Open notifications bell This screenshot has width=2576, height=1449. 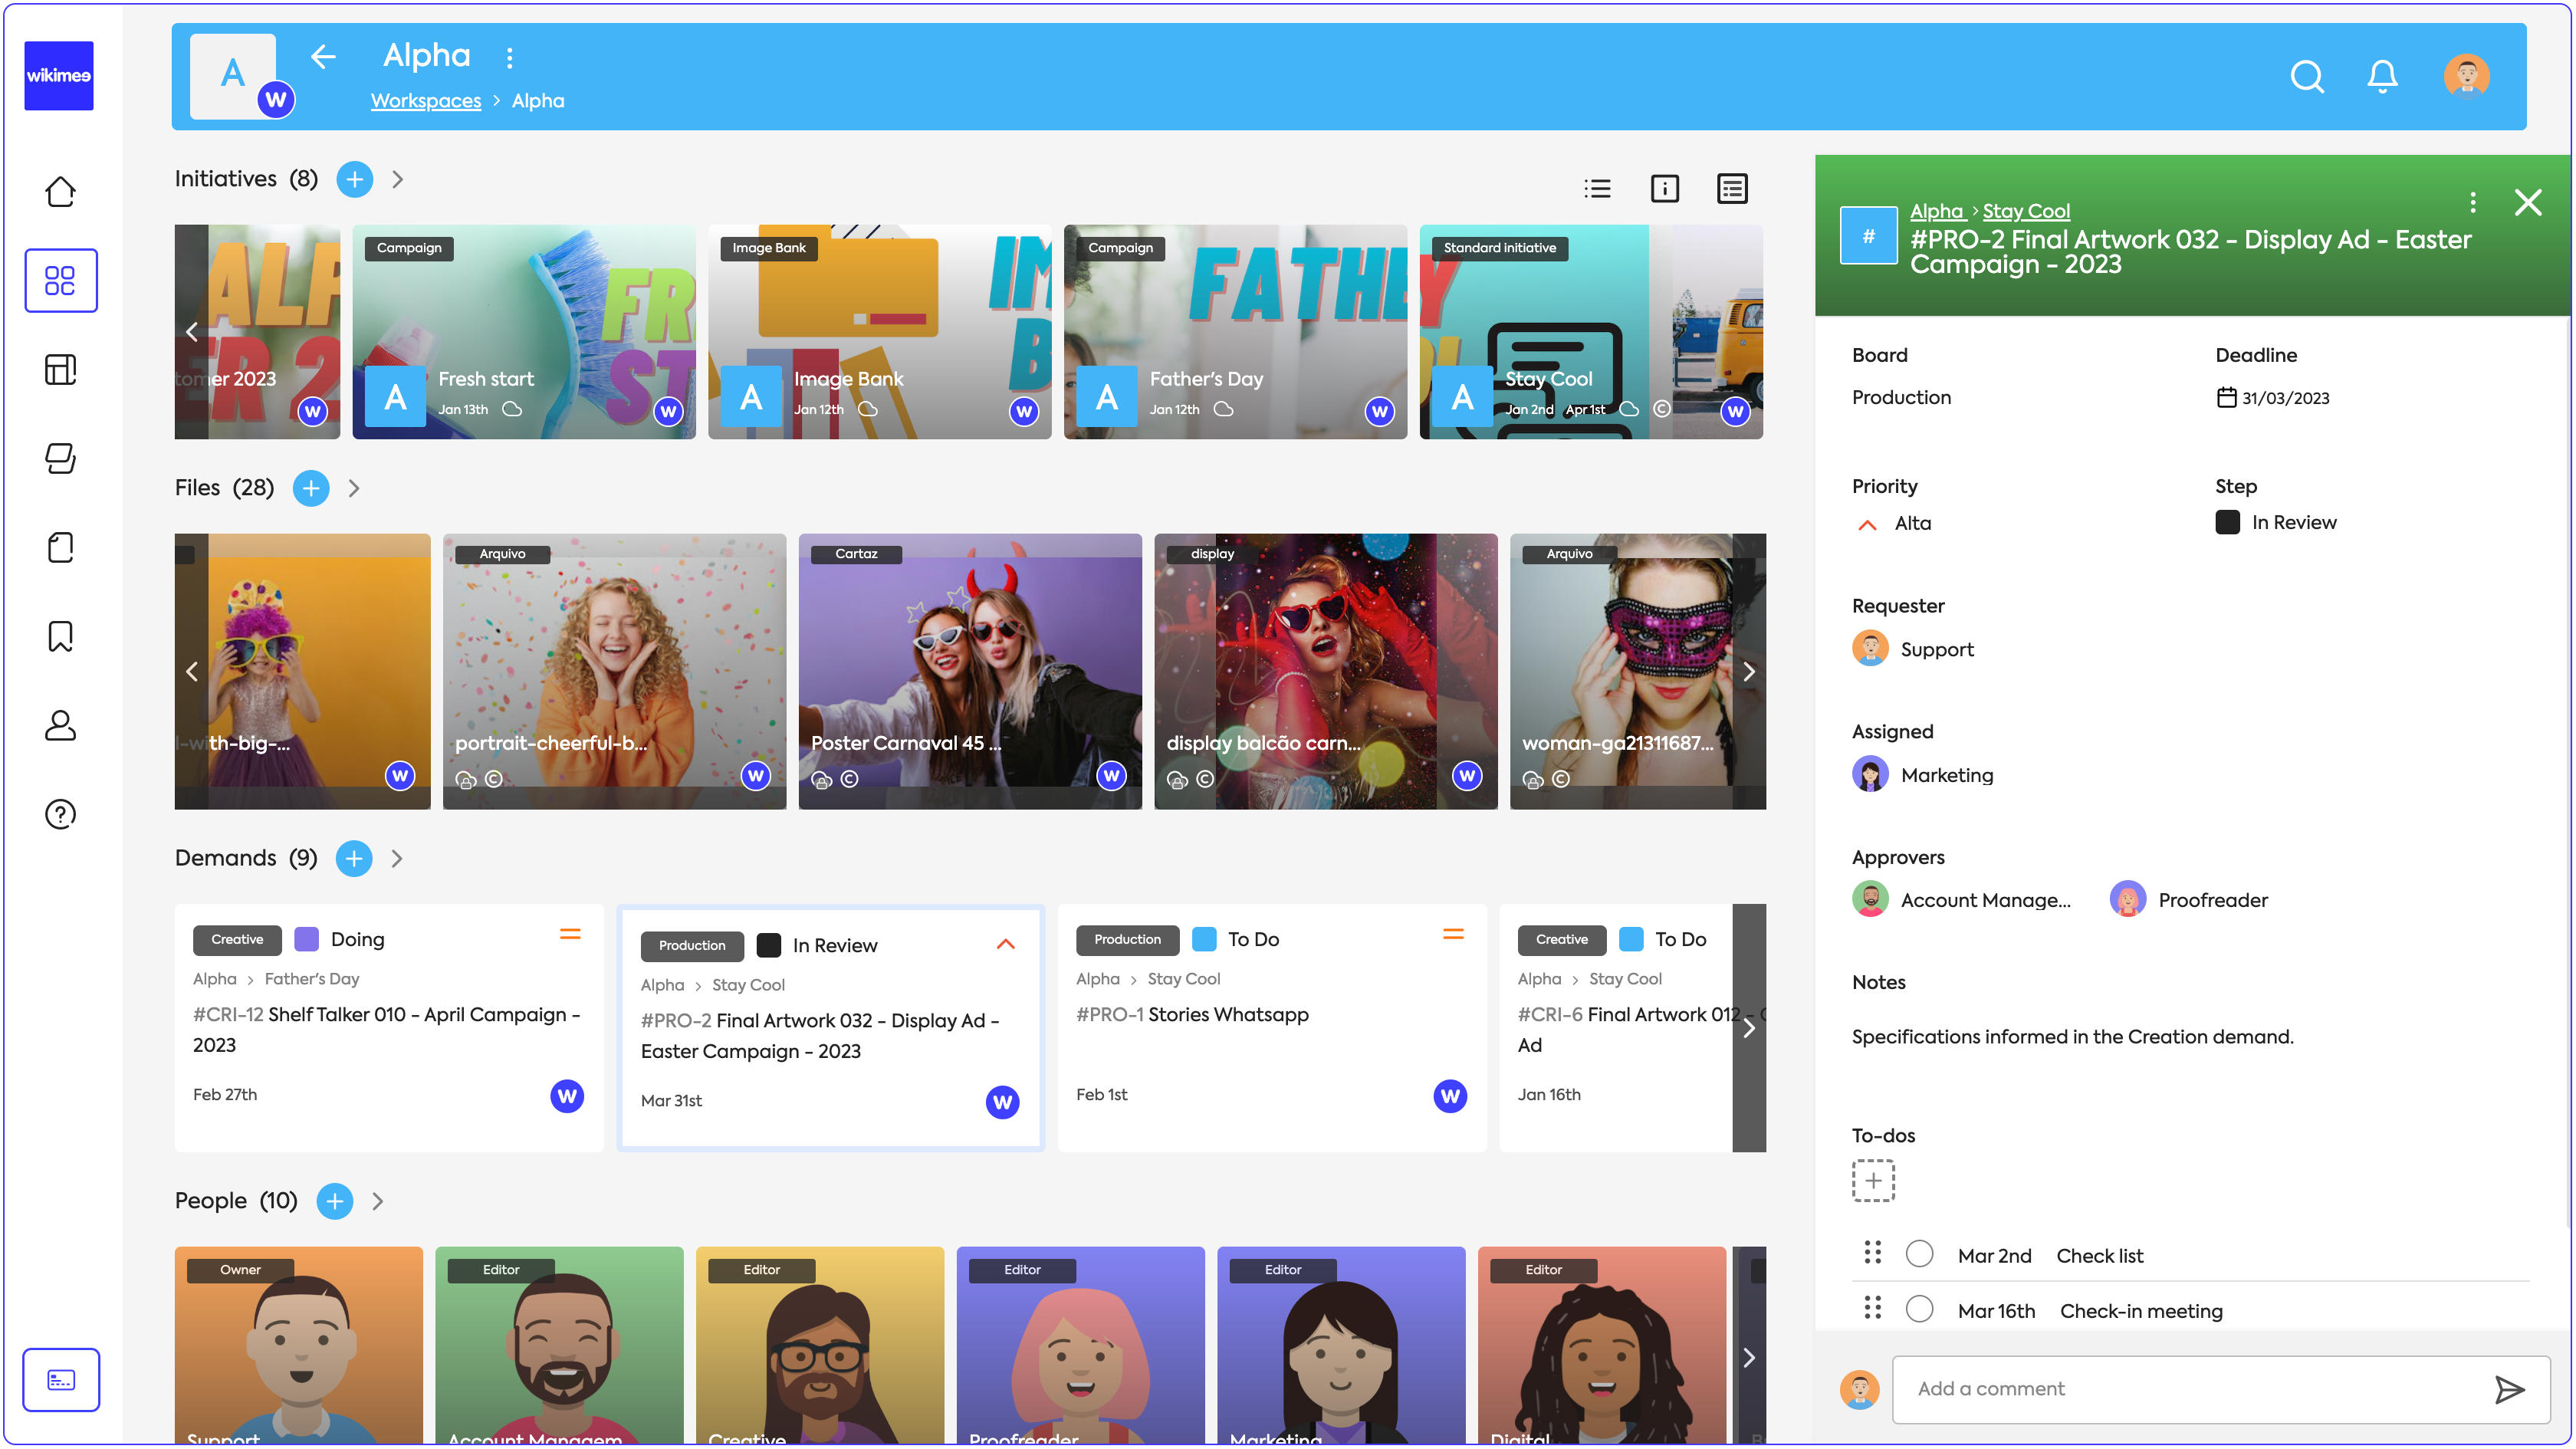coord(2382,77)
